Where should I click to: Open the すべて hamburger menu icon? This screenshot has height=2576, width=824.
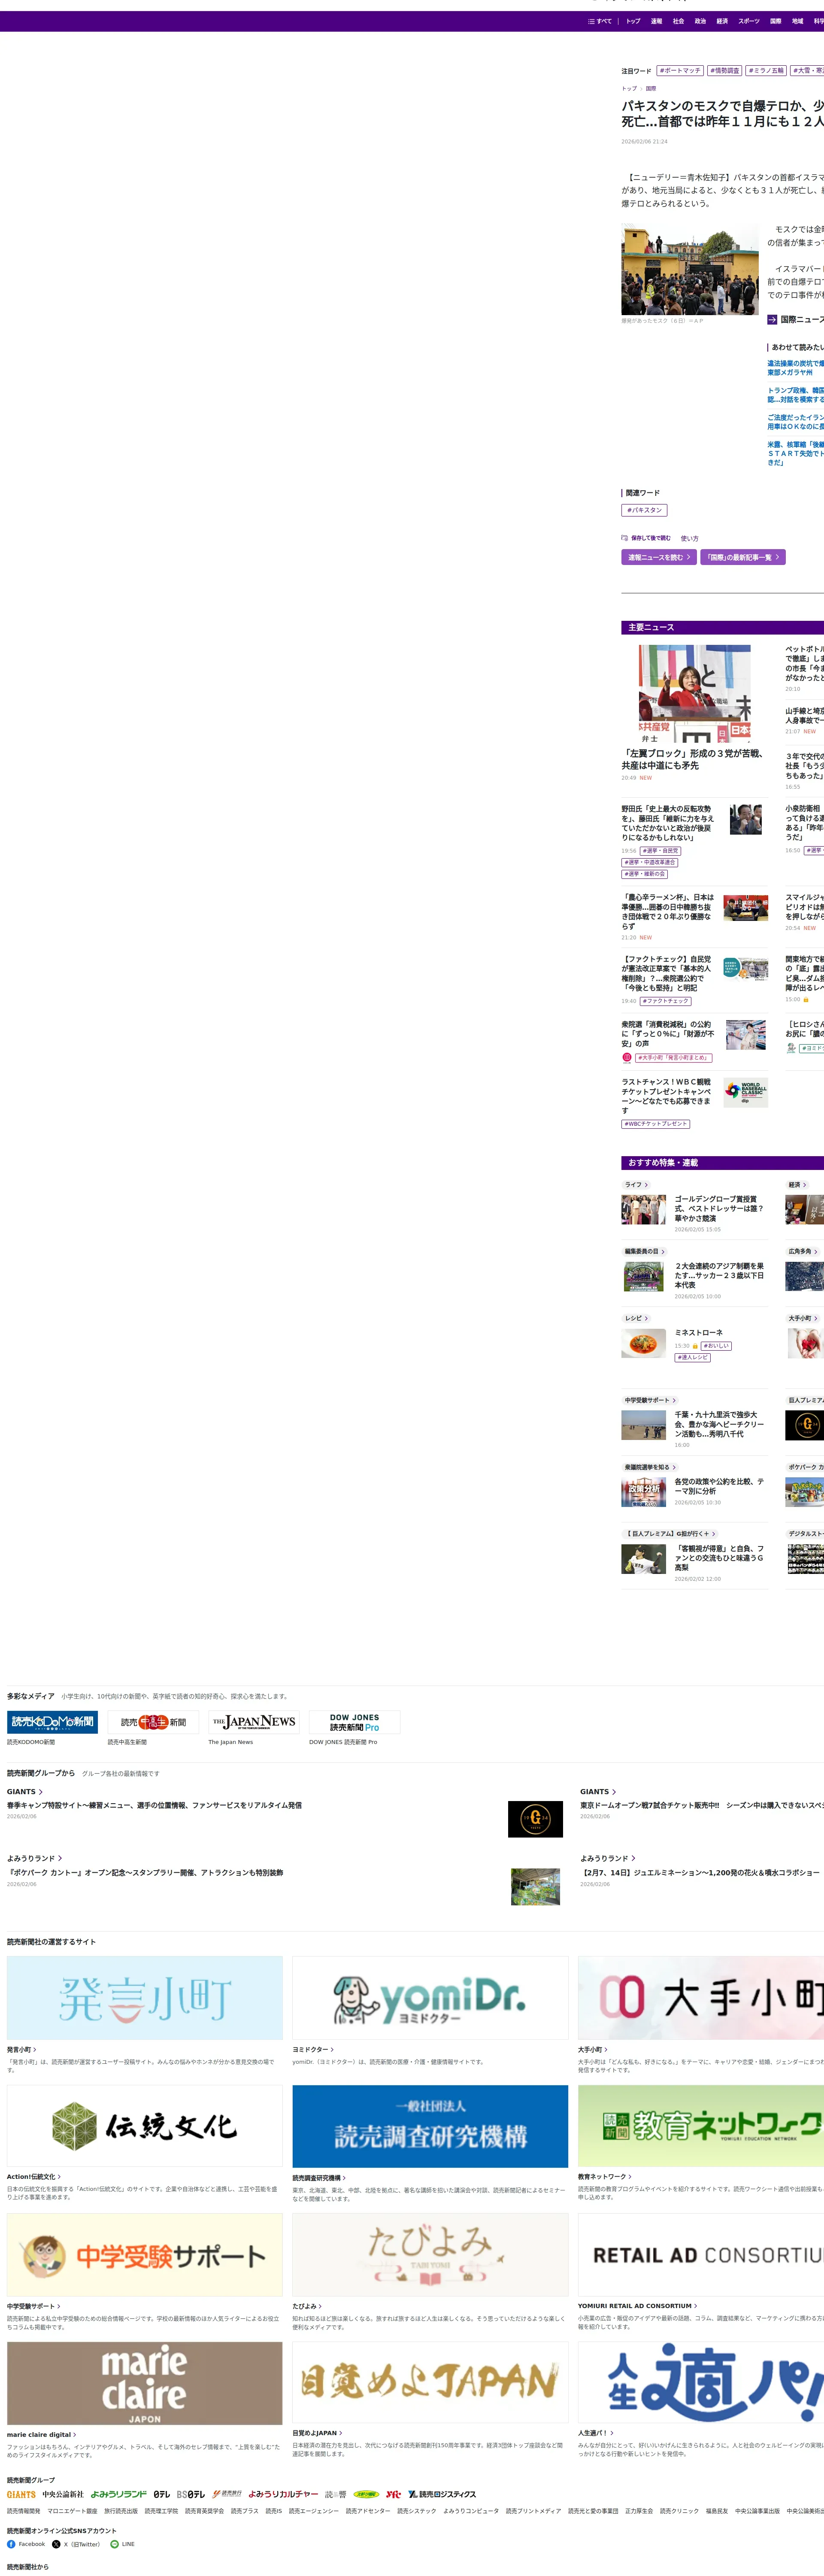591,21
